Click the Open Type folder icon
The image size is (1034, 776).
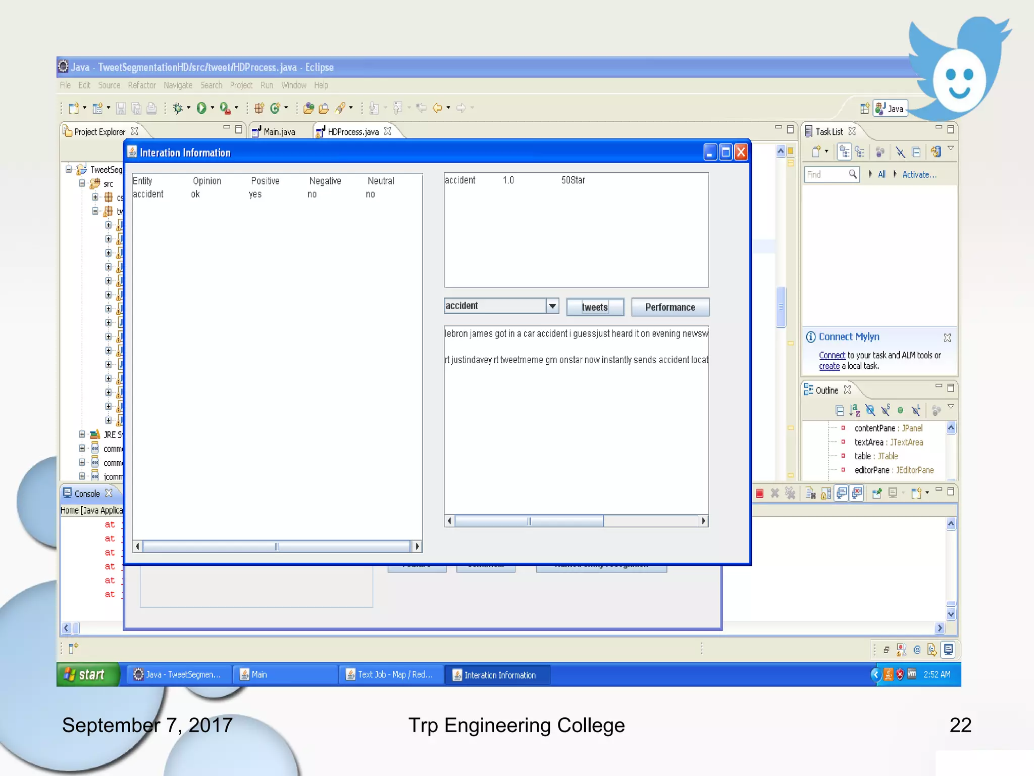(309, 108)
